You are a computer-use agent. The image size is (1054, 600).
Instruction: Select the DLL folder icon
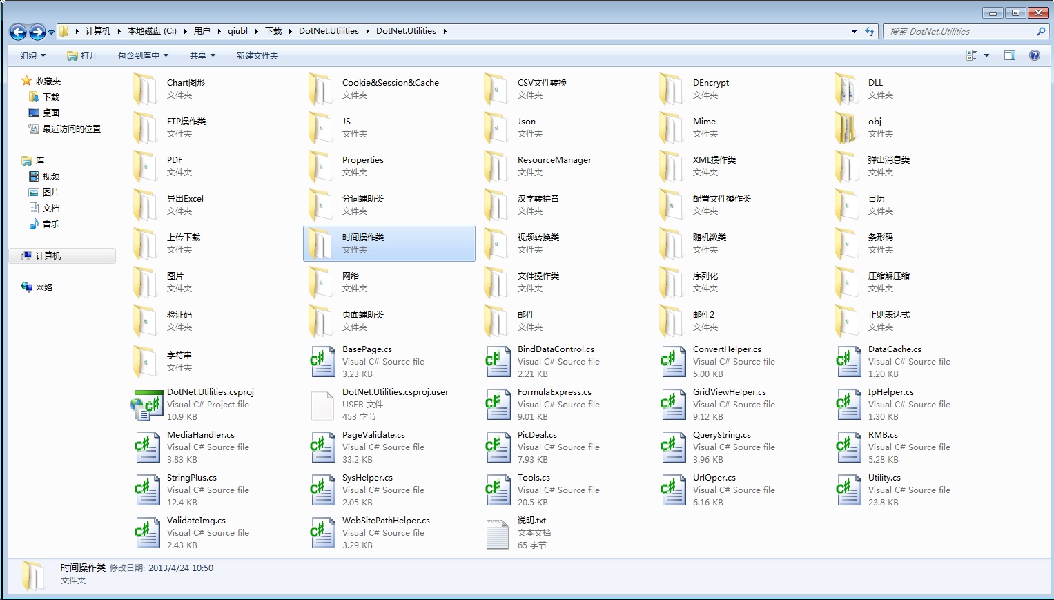point(848,88)
